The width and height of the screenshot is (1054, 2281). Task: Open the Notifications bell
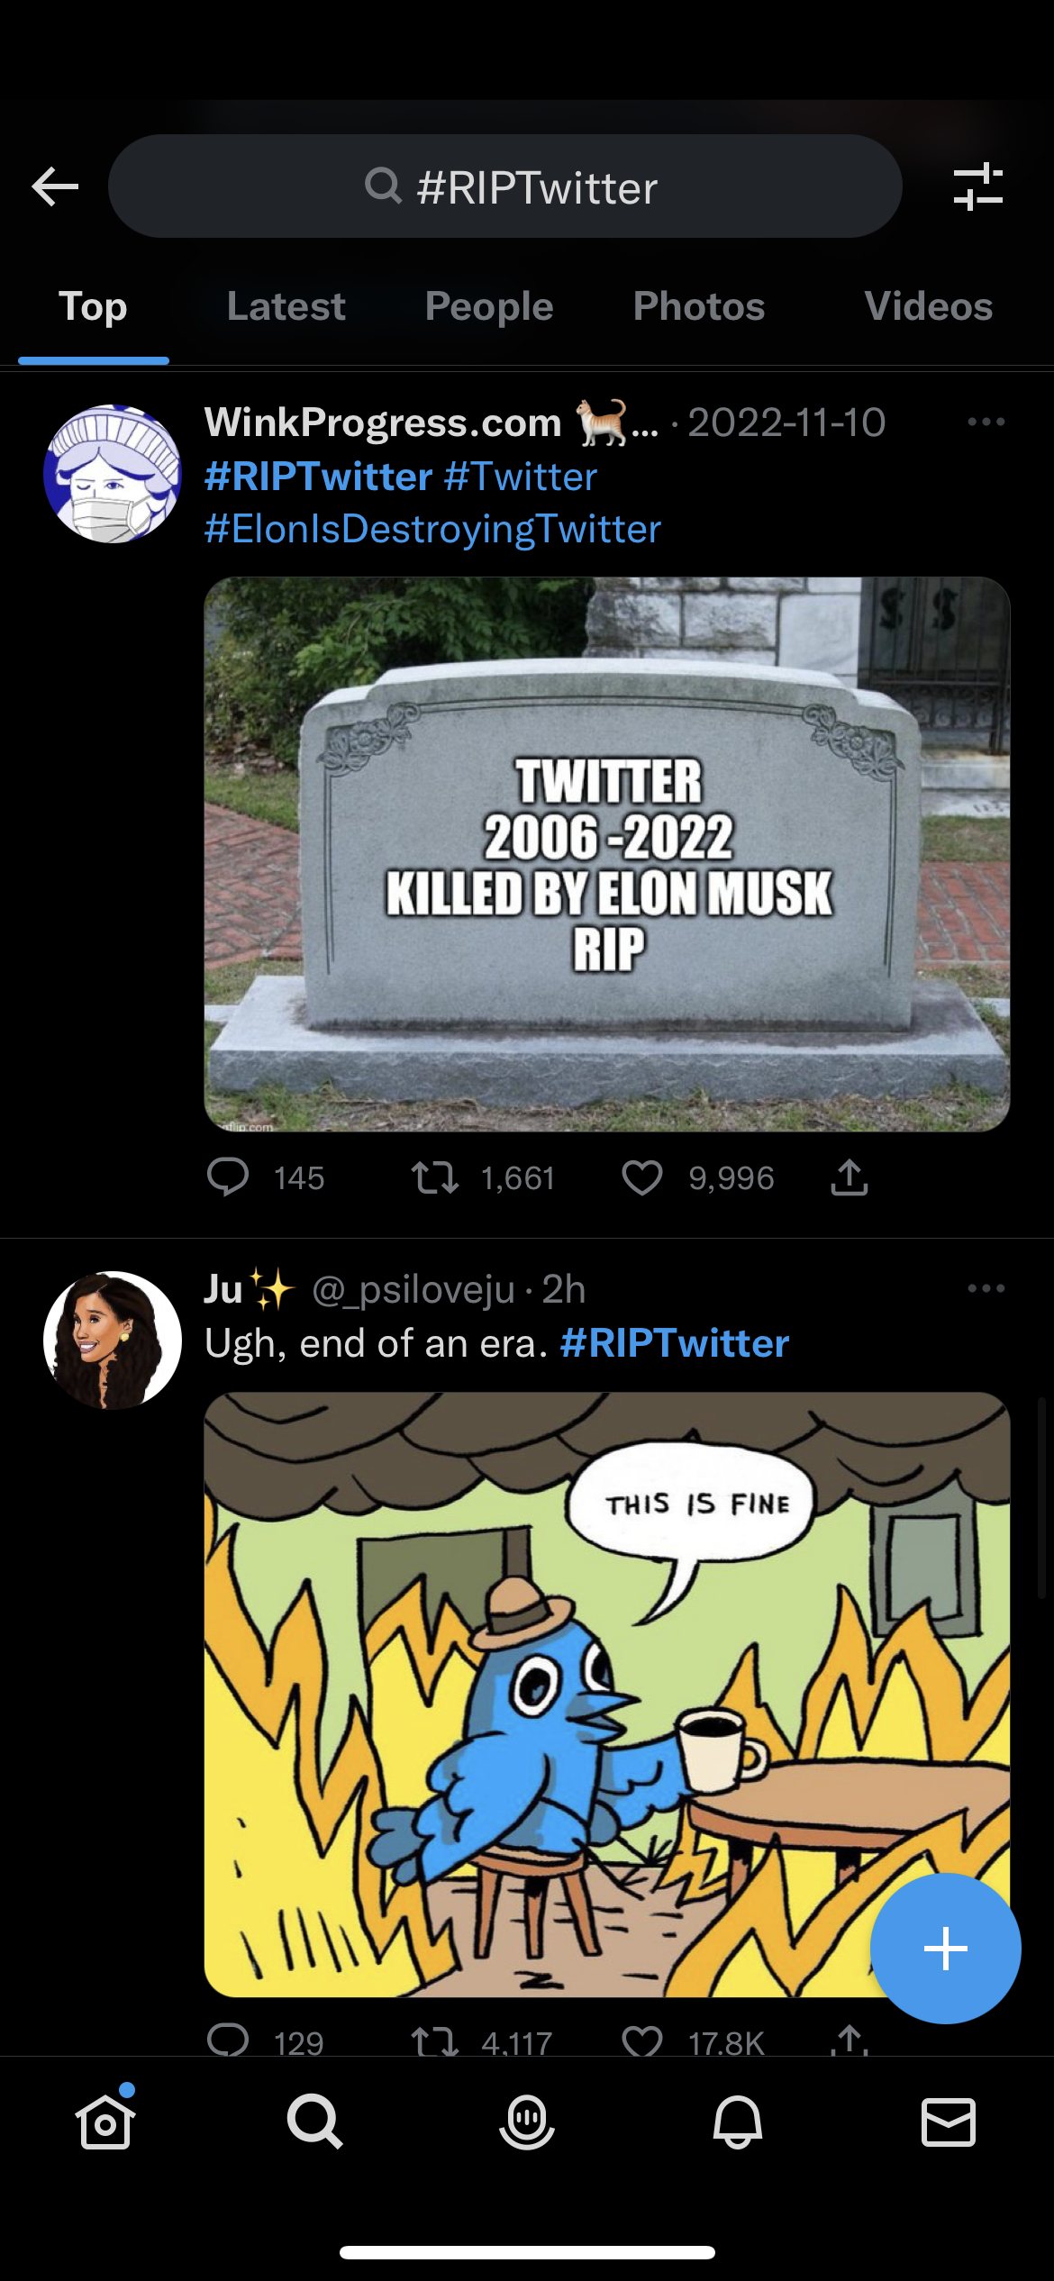click(738, 2122)
